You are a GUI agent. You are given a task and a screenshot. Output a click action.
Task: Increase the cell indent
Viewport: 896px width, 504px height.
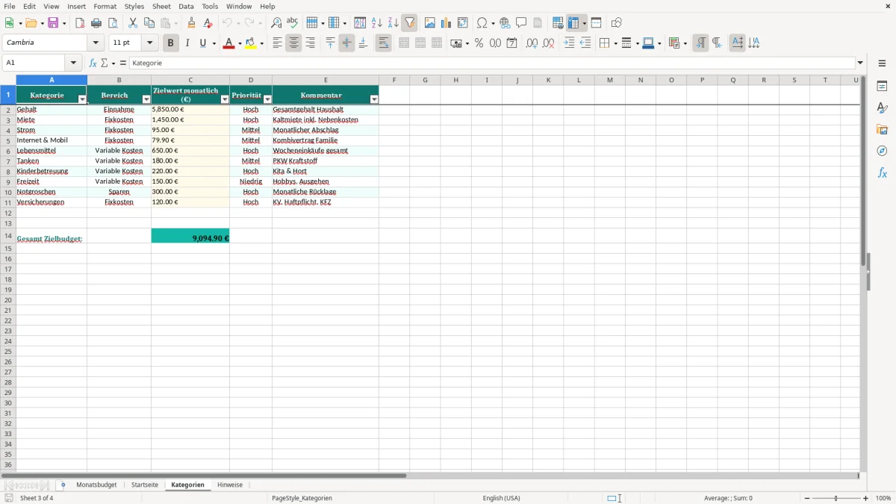[x=569, y=43]
